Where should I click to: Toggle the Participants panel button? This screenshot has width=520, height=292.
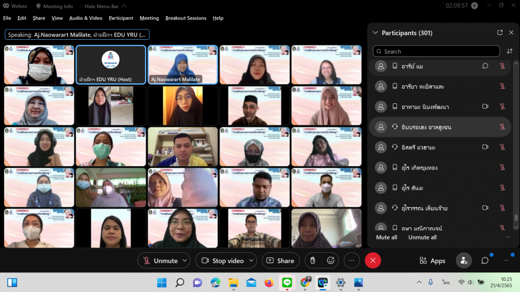[x=463, y=261]
